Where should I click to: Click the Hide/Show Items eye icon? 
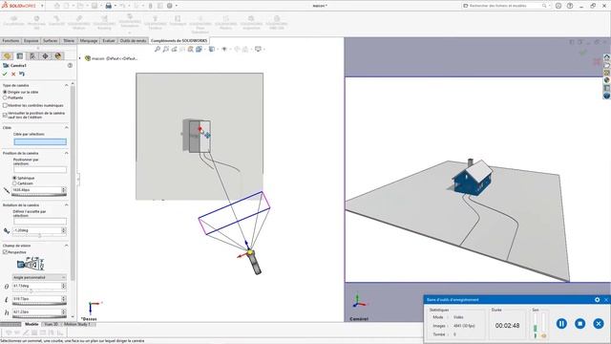coord(224,49)
